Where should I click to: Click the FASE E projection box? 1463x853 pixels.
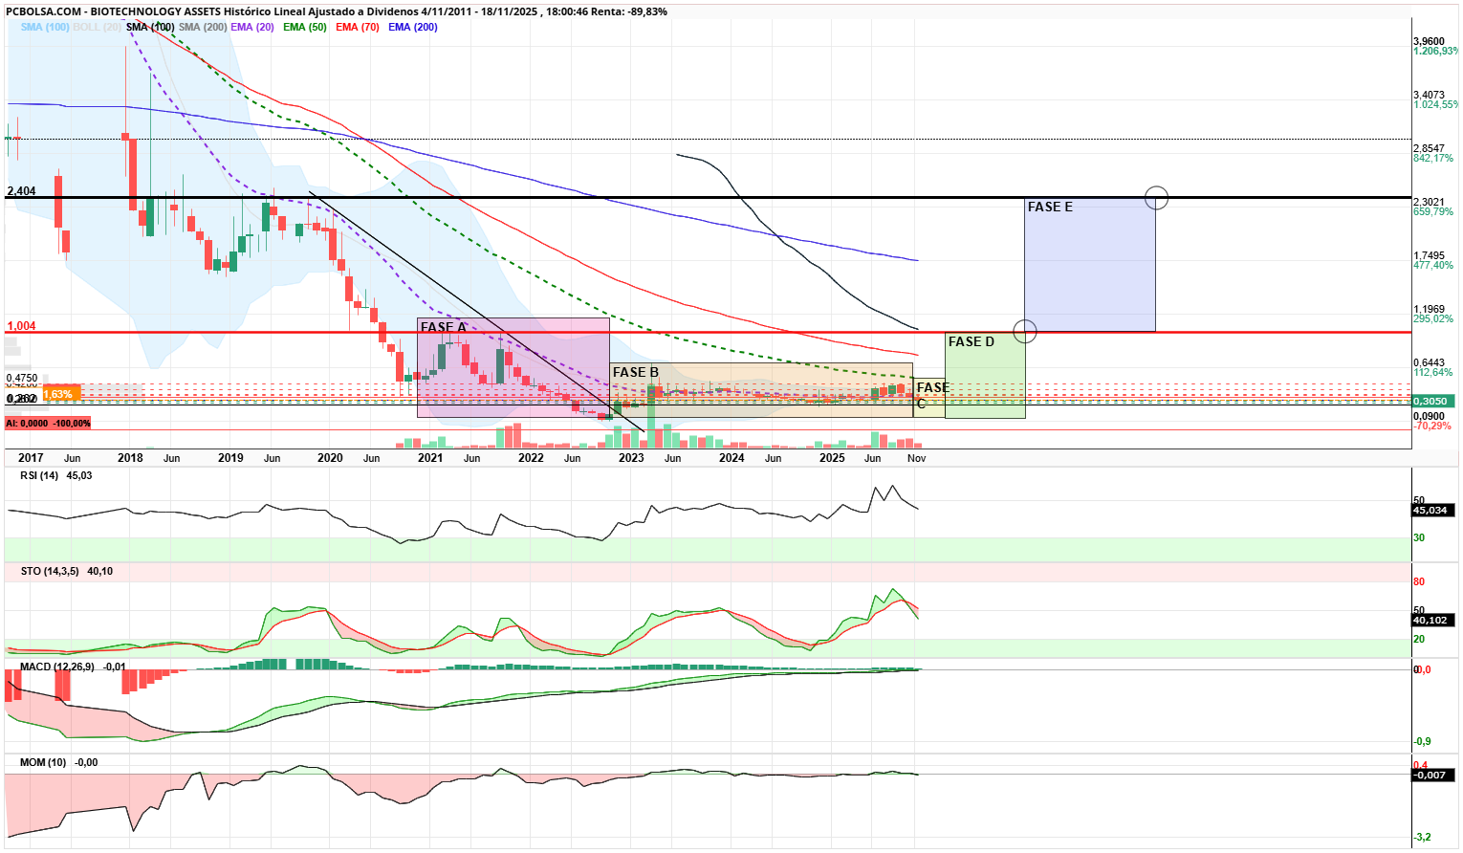click(1089, 263)
